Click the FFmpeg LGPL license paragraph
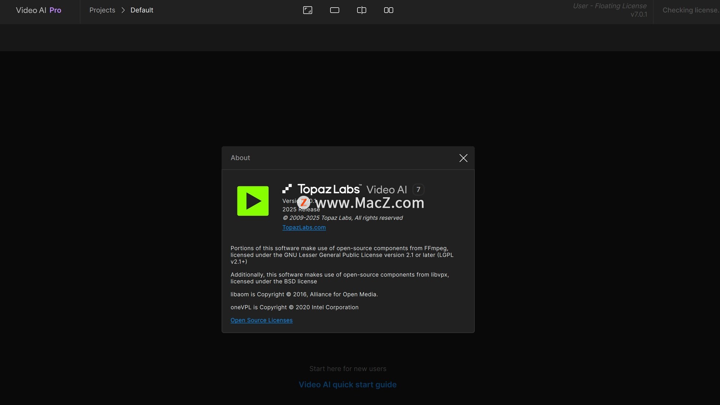Image resolution: width=720 pixels, height=405 pixels. tap(342, 255)
